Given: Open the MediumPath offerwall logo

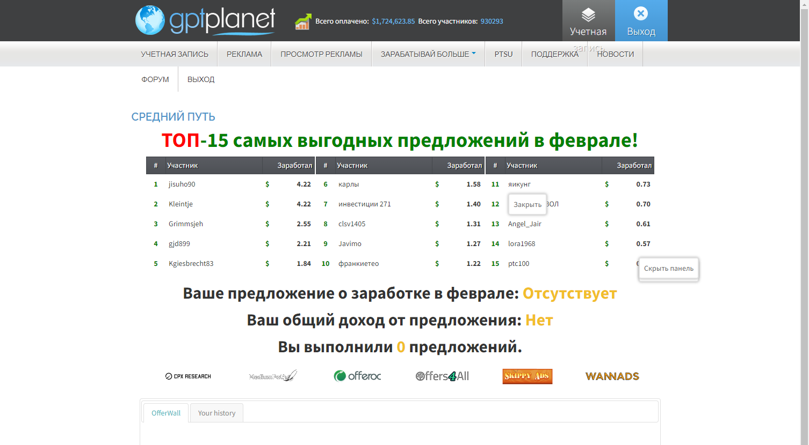Looking at the screenshot, I should pyautogui.click(x=273, y=376).
